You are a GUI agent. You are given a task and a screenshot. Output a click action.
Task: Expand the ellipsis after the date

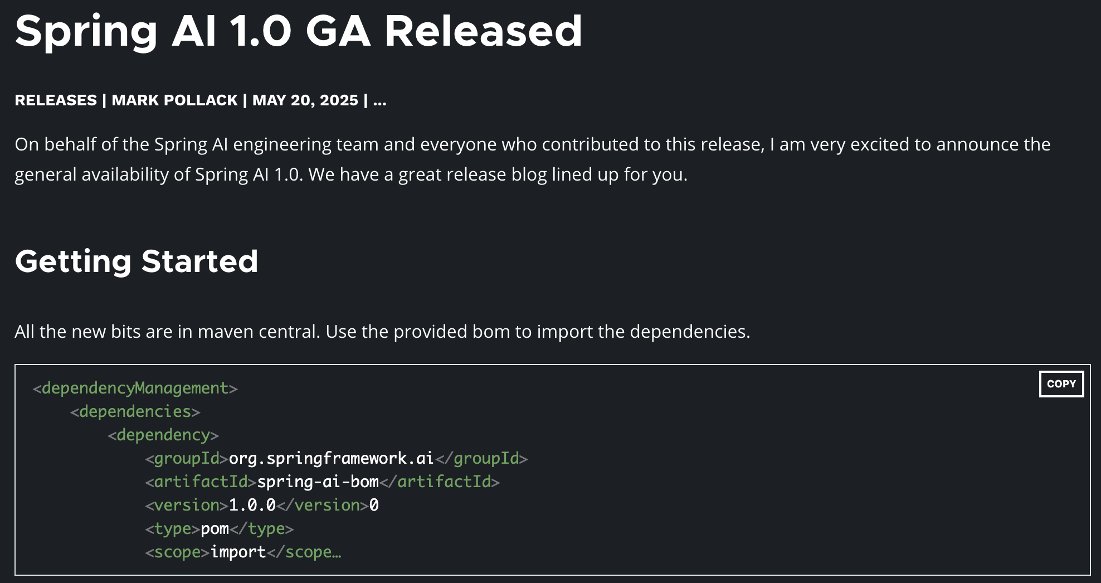pyautogui.click(x=379, y=101)
